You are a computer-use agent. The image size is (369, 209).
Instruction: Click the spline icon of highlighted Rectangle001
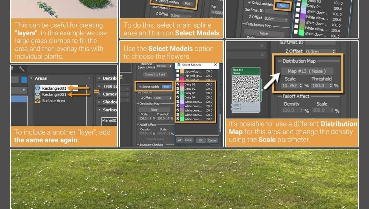[37, 88]
